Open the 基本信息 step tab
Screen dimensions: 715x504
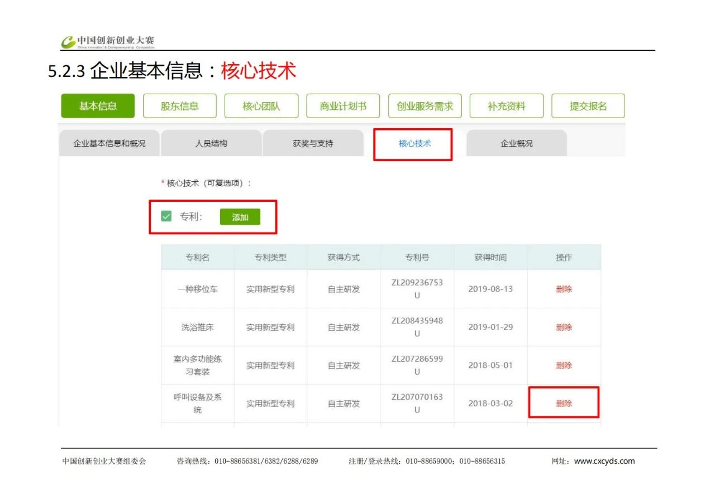tap(98, 106)
